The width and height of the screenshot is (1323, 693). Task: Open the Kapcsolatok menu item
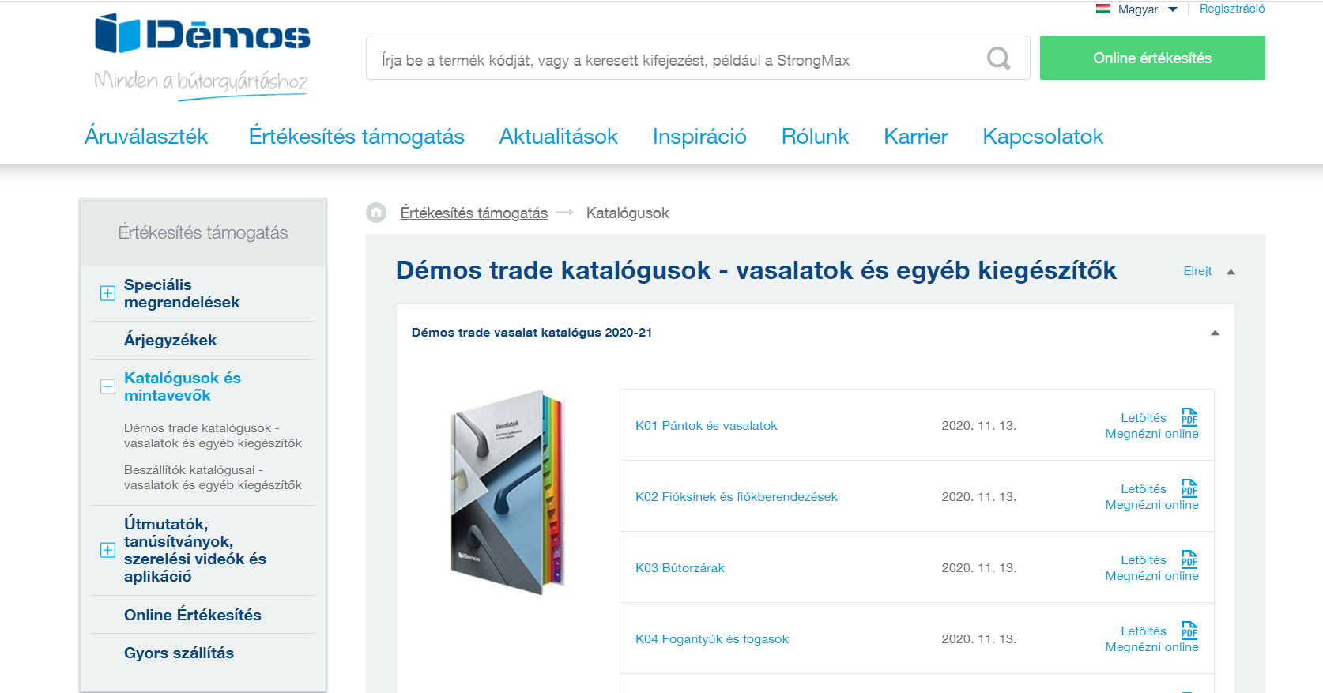pos(1042,137)
